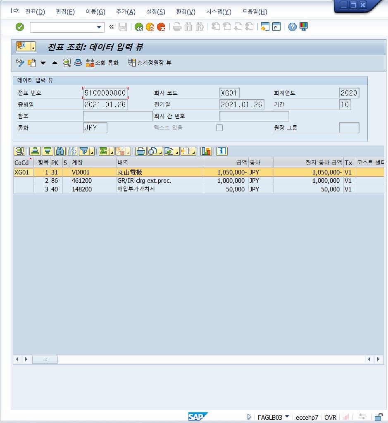Select the text GR/IR-clrg ext.proc.
Viewport: 388px width, 423px height.
[144, 181]
